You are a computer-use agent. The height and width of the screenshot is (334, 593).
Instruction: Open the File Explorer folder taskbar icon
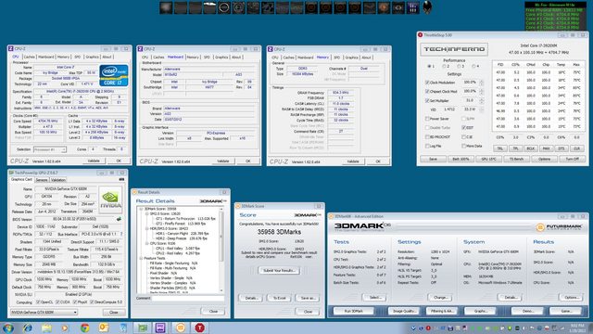46,328
